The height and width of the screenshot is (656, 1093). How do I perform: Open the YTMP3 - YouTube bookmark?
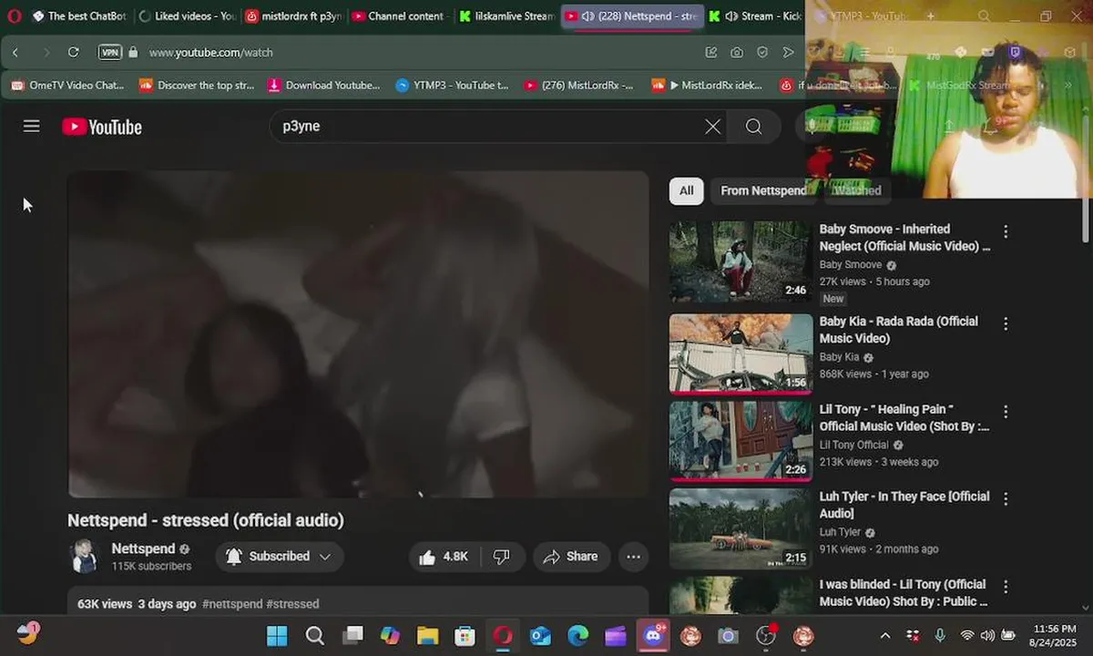click(453, 86)
